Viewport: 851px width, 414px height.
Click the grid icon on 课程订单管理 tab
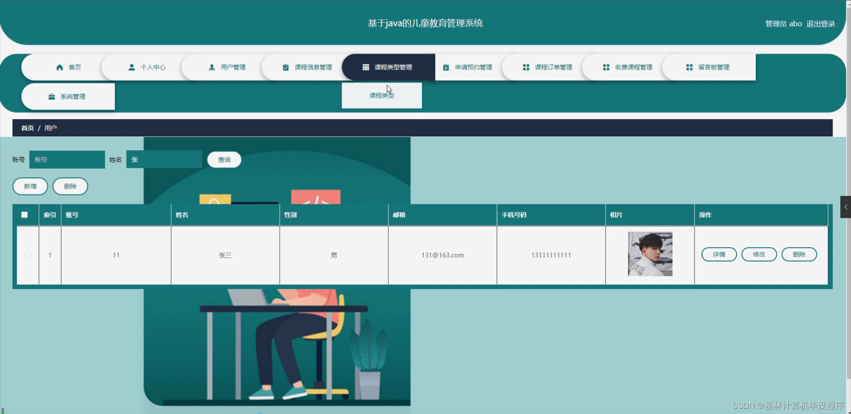pos(526,67)
